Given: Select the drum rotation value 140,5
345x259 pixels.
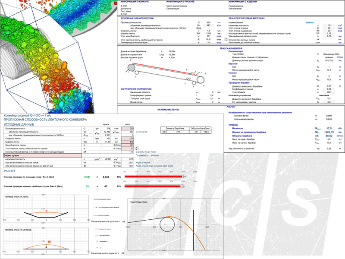Looking at the screenshot, I should pos(212,132).
